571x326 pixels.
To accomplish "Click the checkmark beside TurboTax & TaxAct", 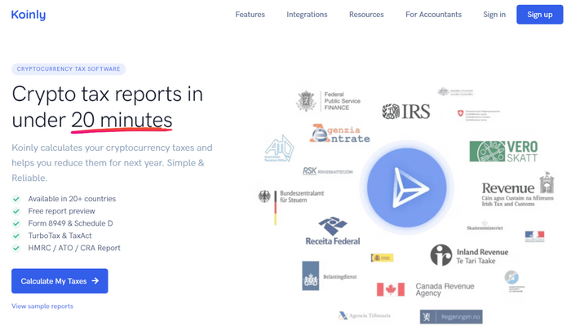I will click(16, 236).
